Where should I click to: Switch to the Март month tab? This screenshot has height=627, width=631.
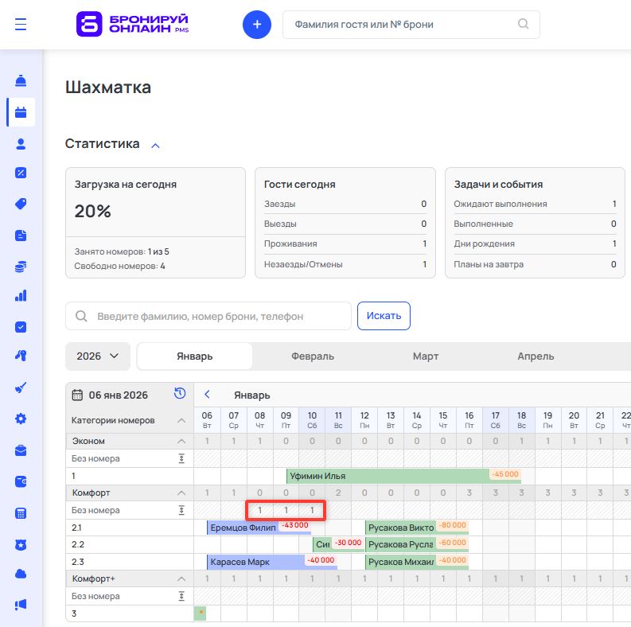point(425,356)
